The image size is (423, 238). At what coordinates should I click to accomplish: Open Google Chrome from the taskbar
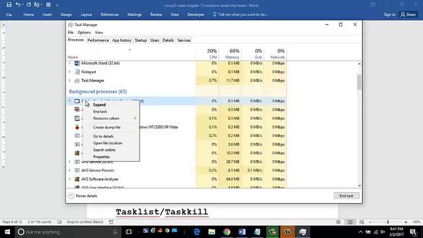pyautogui.click(x=227, y=232)
